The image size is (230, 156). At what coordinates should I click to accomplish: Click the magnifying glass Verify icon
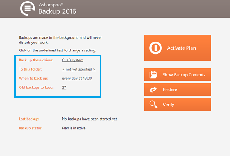[x=153, y=105]
